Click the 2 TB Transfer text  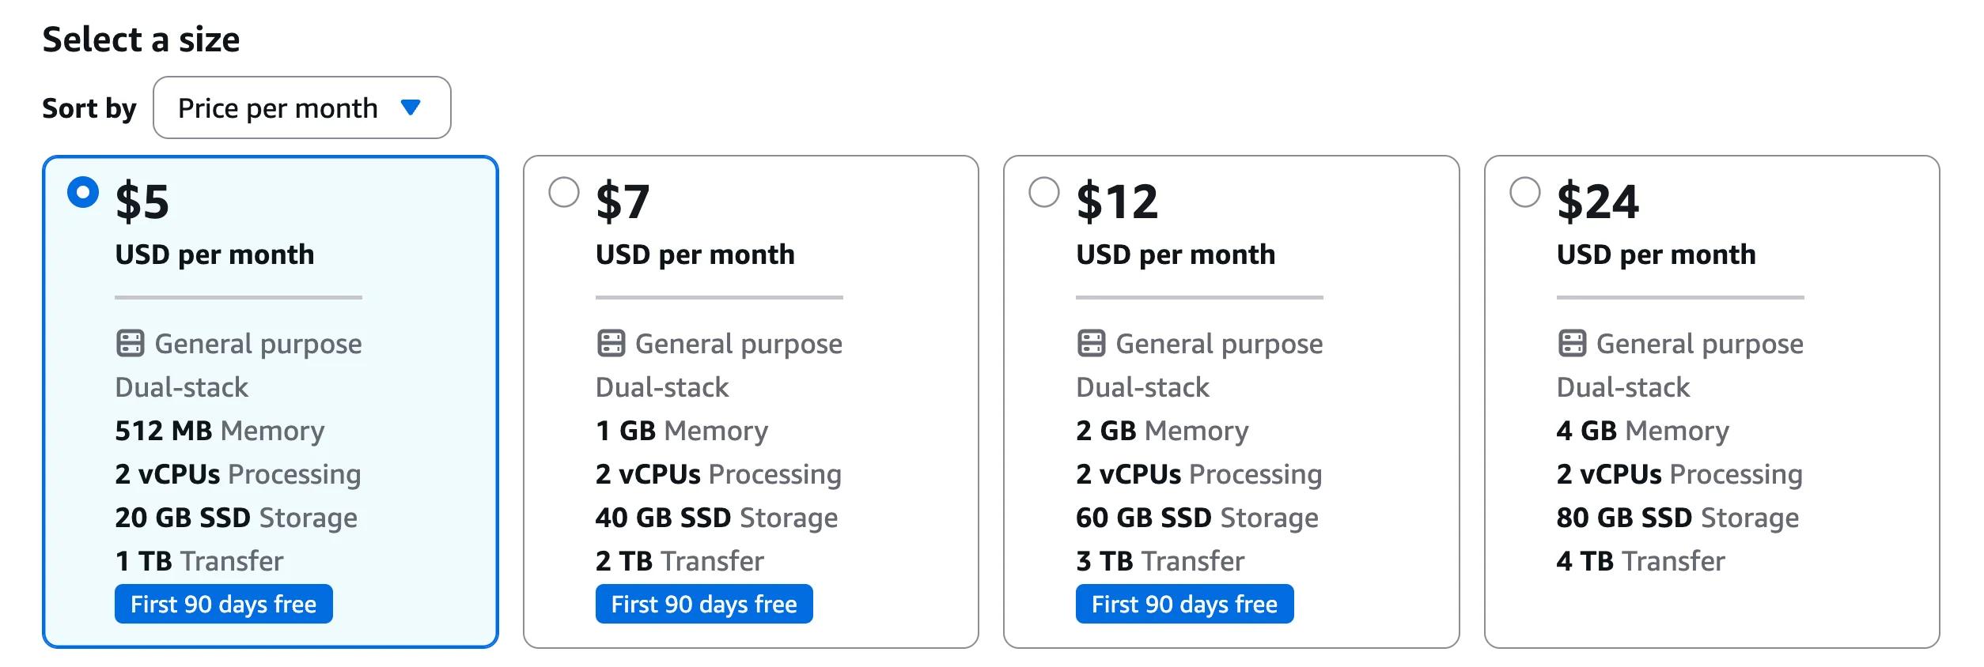(680, 561)
